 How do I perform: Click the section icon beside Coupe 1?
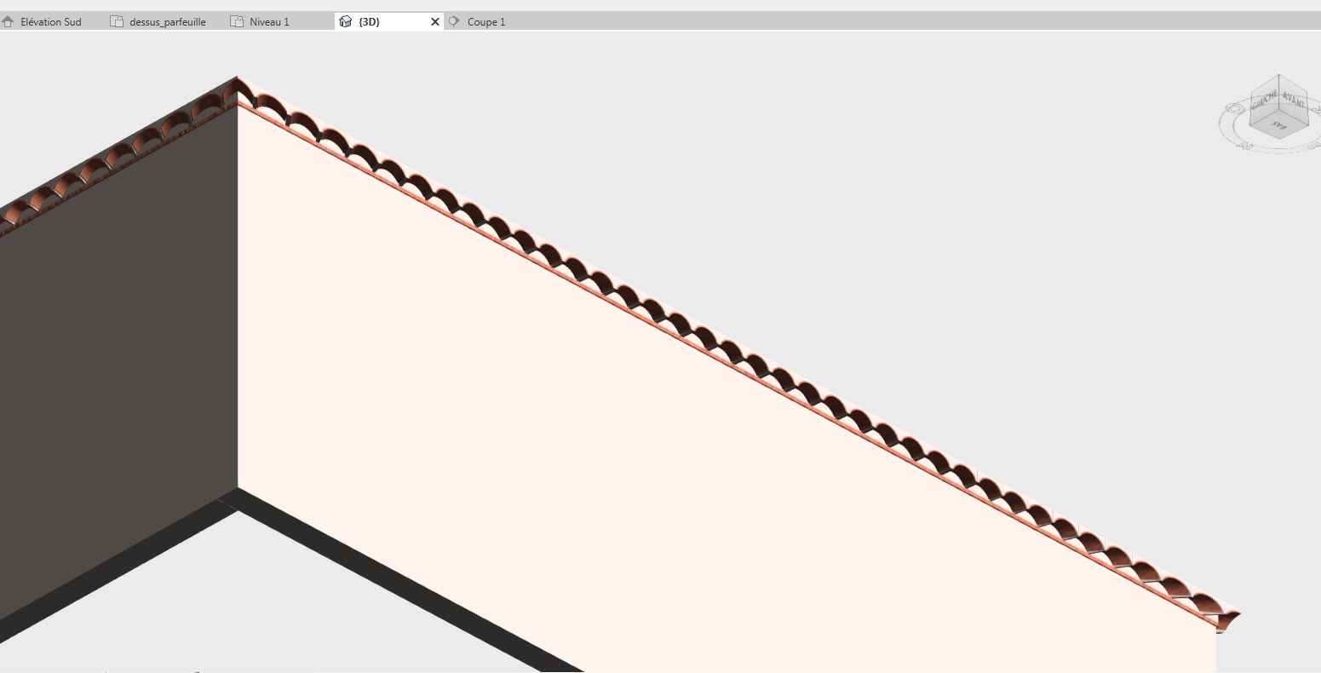point(454,22)
